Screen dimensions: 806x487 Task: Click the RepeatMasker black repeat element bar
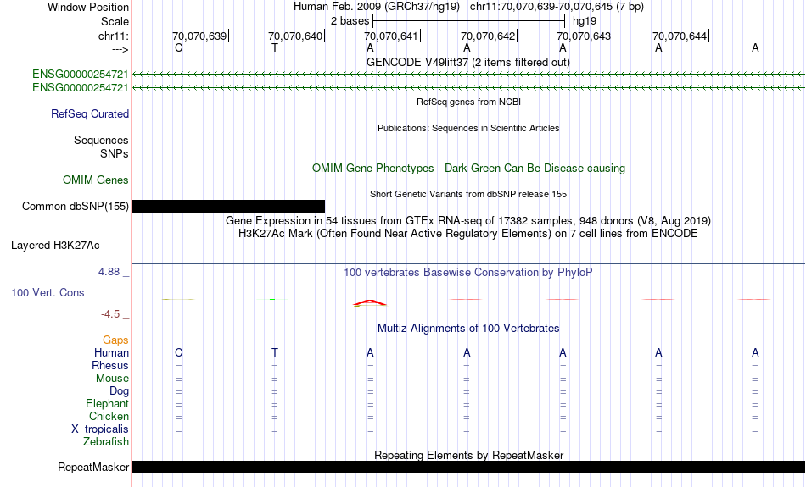(469, 467)
